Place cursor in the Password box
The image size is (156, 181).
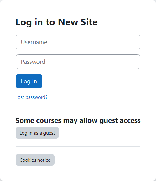coord(78,62)
